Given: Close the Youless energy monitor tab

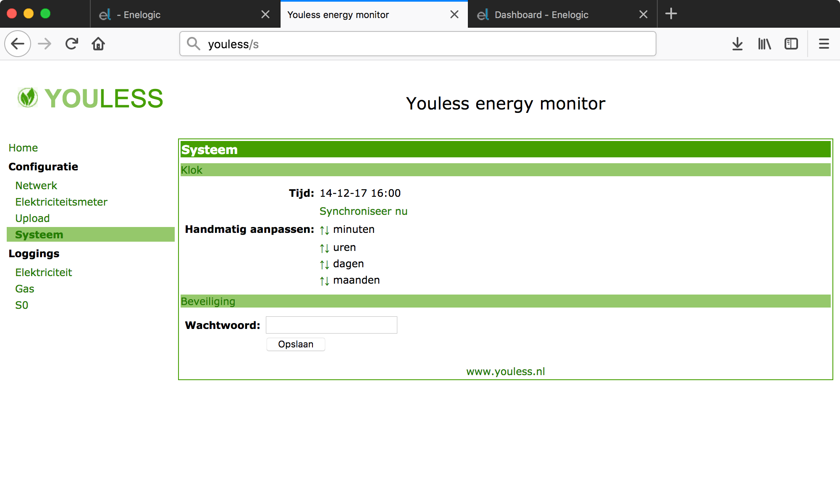Looking at the screenshot, I should (x=454, y=15).
